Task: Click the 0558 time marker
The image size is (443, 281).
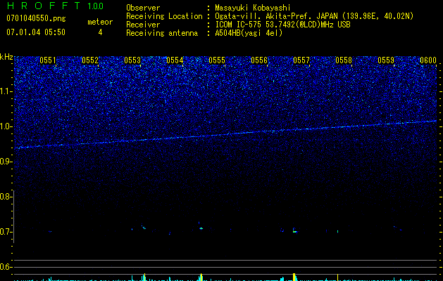Action: point(344,60)
